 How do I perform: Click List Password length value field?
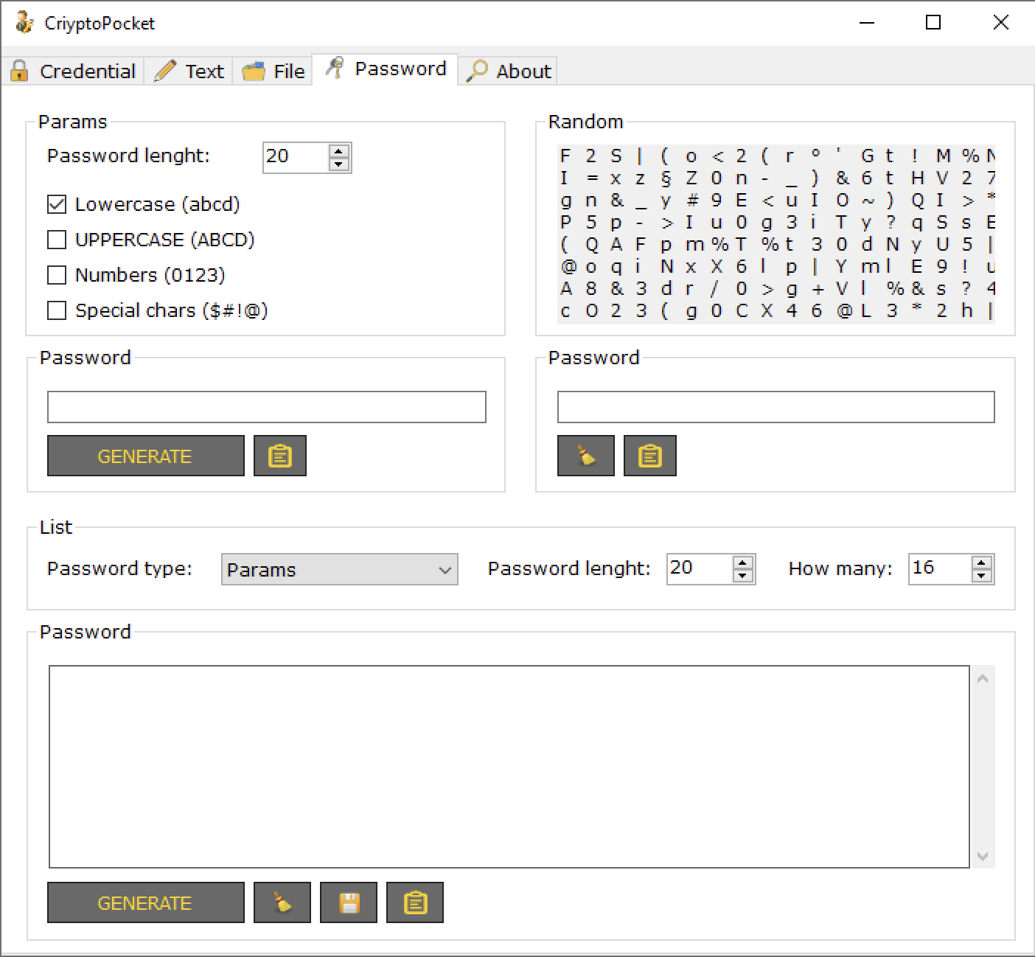[x=700, y=568]
